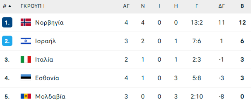The width and height of the screenshot is (251, 104).
Task: Sort by the Ν wins column header
Action: (143, 6)
